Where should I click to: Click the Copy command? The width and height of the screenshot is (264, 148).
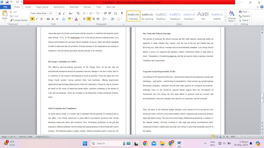[14, 16]
